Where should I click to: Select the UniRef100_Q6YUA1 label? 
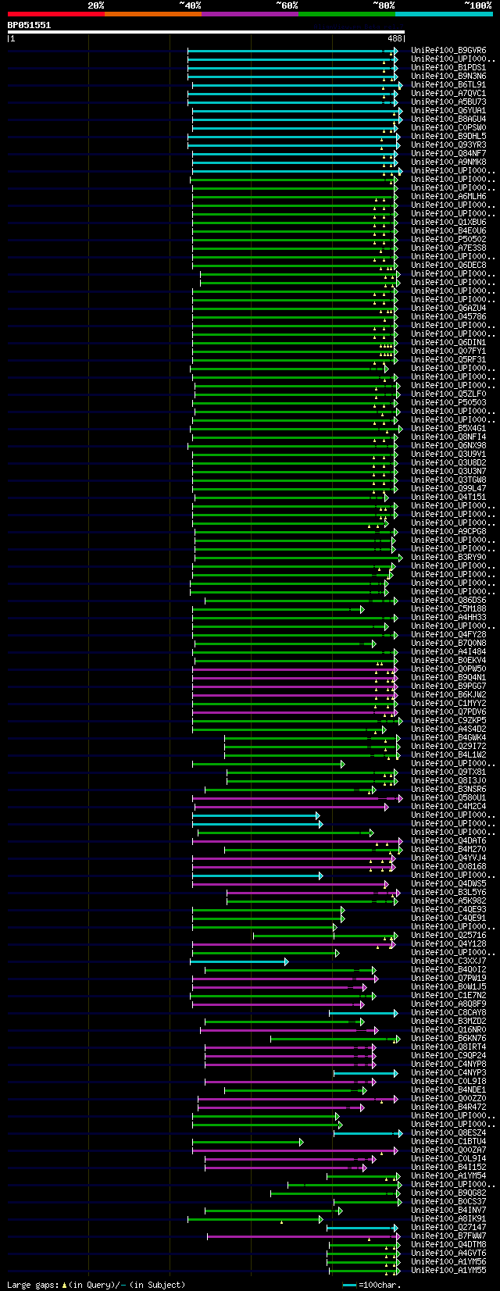coord(448,110)
